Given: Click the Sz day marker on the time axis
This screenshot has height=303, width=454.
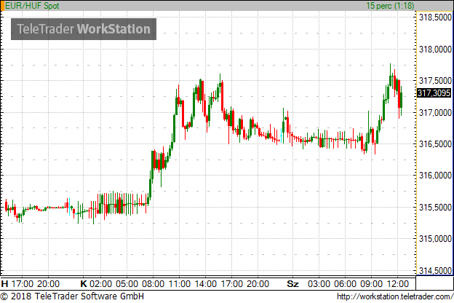Looking at the screenshot, I should point(292,283).
